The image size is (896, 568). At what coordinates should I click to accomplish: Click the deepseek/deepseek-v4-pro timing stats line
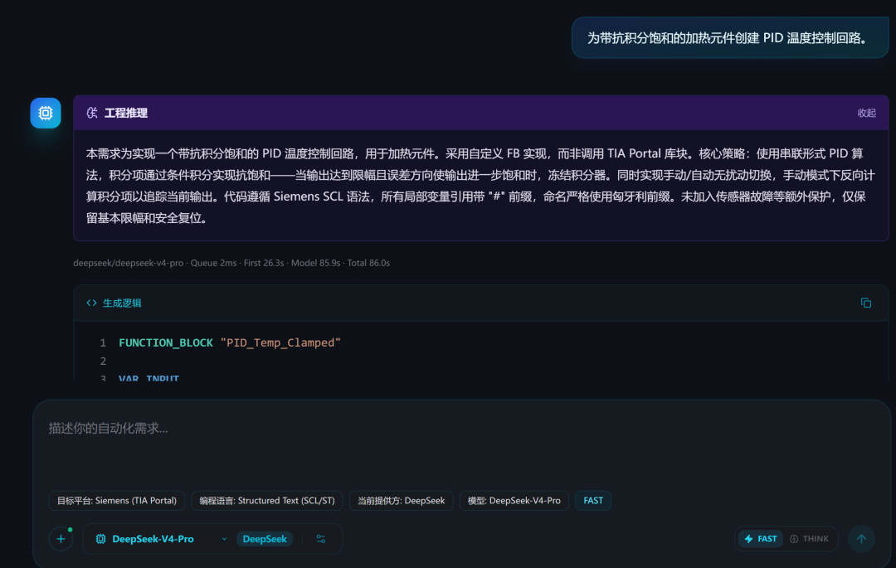click(231, 263)
